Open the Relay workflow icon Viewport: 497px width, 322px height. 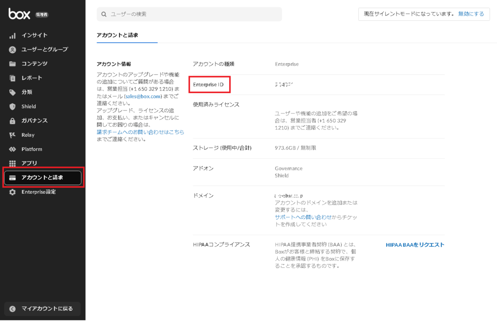click(13, 135)
